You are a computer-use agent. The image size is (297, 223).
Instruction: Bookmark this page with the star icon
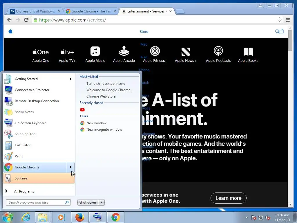pos(279,20)
